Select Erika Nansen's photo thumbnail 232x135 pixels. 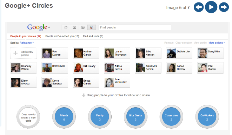[140, 53]
